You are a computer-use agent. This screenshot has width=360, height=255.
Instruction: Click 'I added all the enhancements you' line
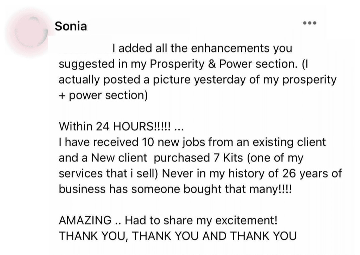202,48
